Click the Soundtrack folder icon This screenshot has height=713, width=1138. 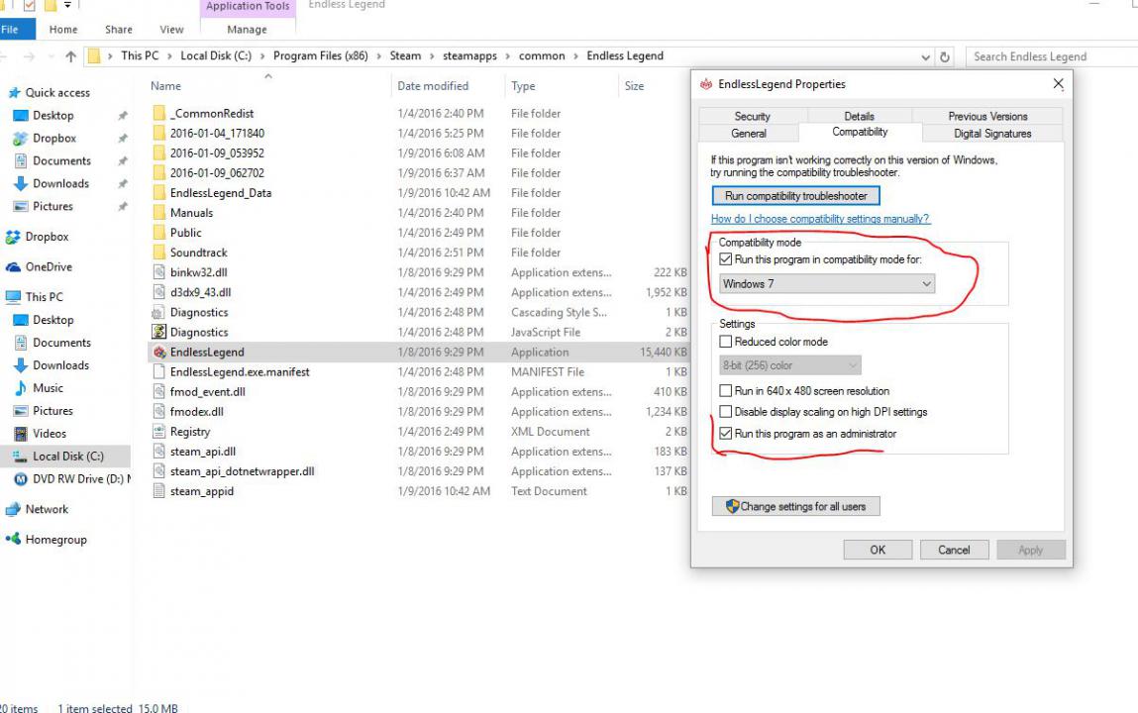point(159,253)
